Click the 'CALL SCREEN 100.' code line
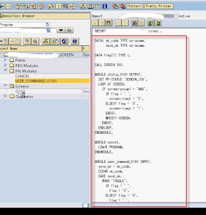This screenshot has width=206, height=215. pos(109,65)
